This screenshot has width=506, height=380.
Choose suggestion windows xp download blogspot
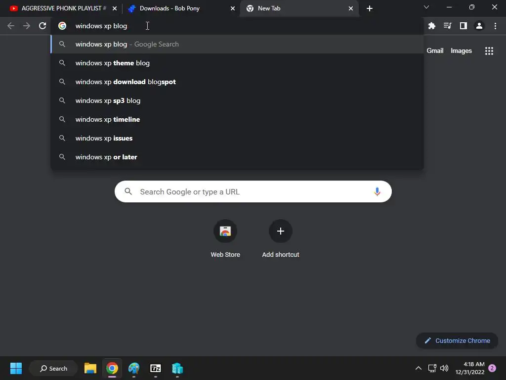[237, 82]
